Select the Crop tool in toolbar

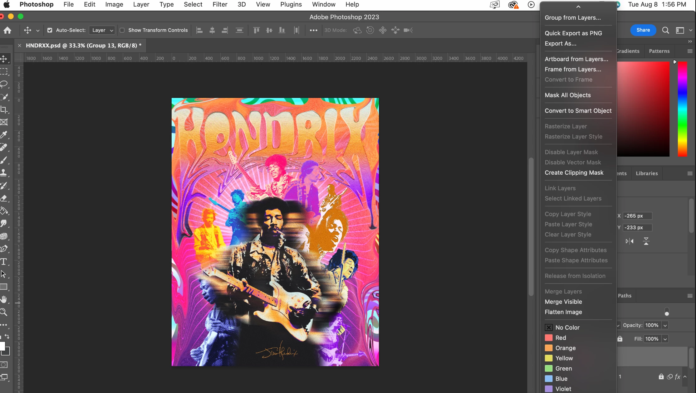pyautogui.click(x=4, y=109)
